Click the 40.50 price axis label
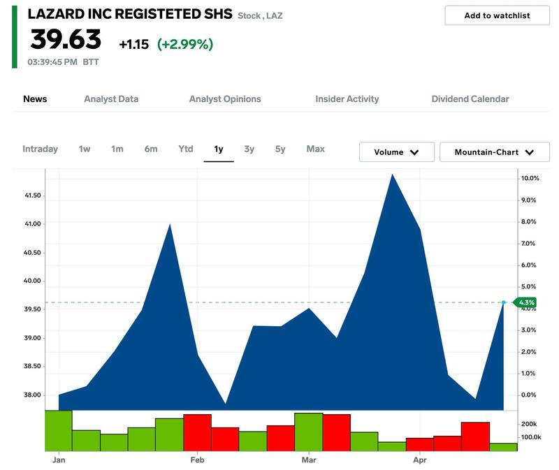Image resolution: width=559 pixels, height=470 pixels. (x=32, y=253)
